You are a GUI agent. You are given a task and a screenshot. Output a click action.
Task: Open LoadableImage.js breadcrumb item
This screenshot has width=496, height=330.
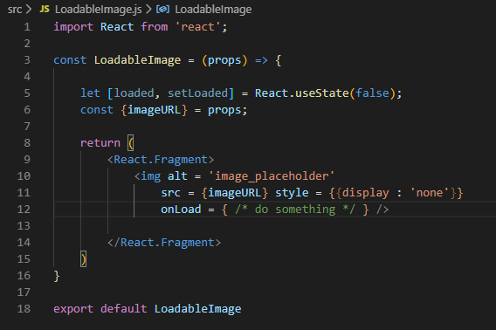[99, 10]
